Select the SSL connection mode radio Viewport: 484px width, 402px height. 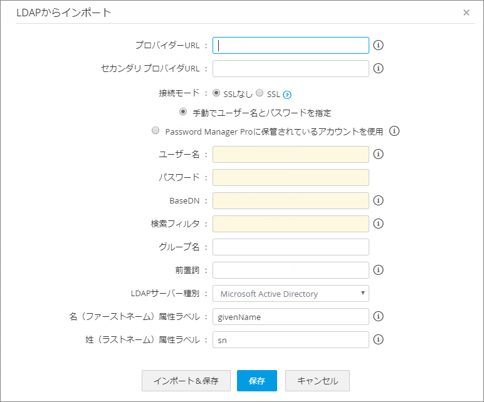click(260, 93)
